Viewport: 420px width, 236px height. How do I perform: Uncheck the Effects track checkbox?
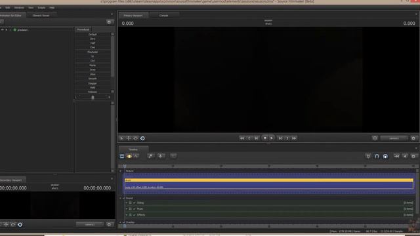click(134, 215)
